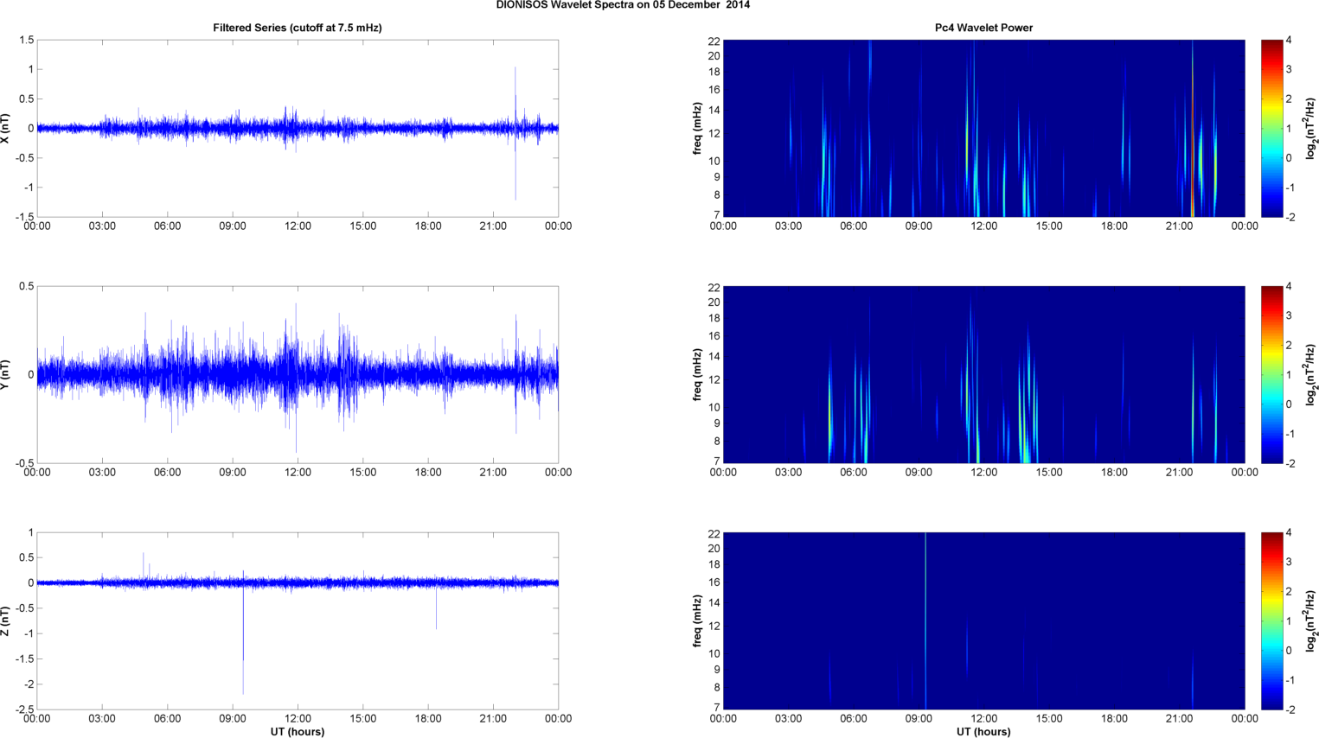Click UT (hours) label under the Z time series
The height and width of the screenshot is (738, 1319).
[298, 731]
